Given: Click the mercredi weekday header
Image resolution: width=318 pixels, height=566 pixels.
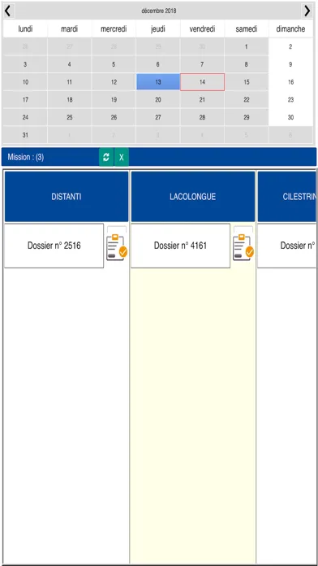Looking at the screenshot, I should [114, 29].
